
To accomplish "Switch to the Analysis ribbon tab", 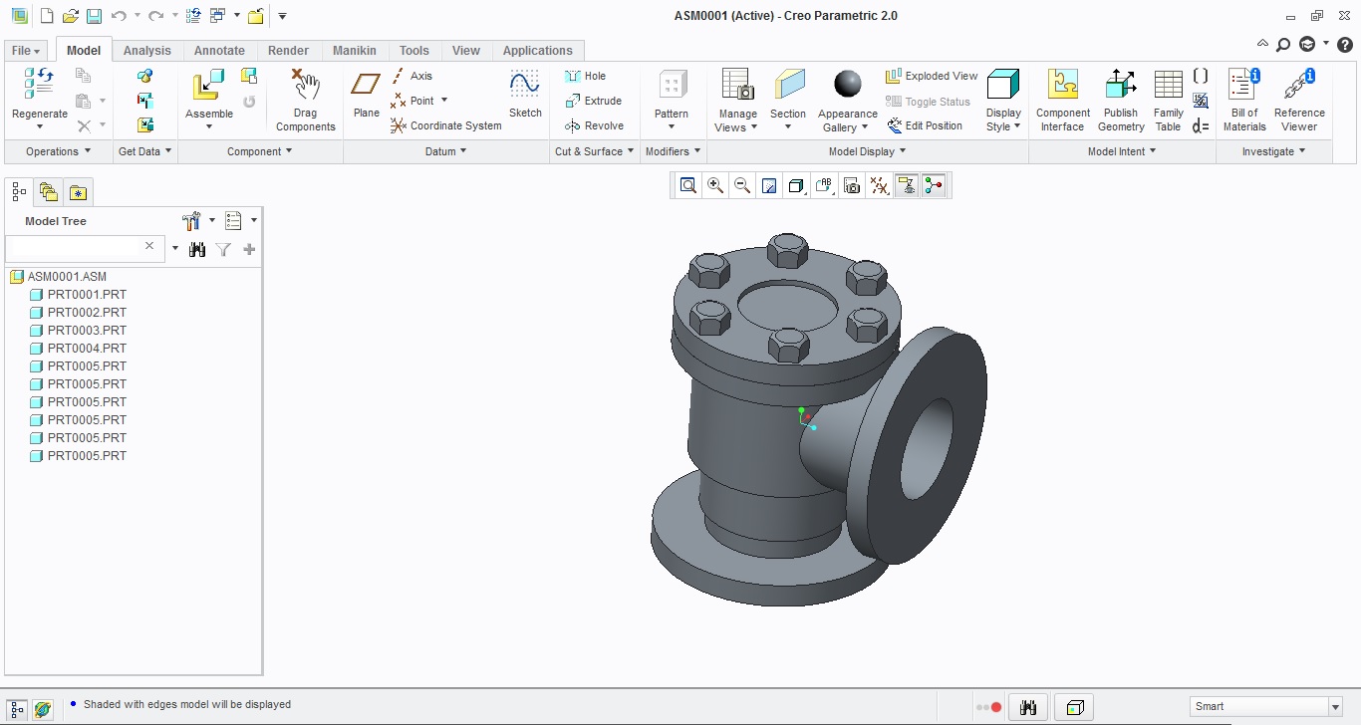I will point(147,51).
